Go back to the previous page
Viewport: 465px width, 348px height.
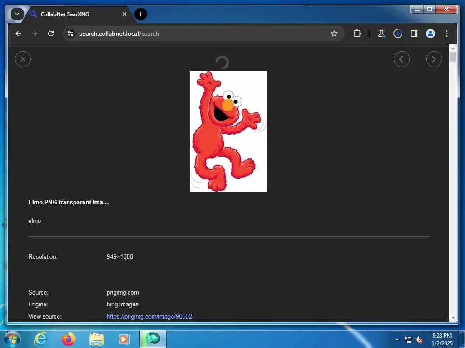(x=18, y=34)
